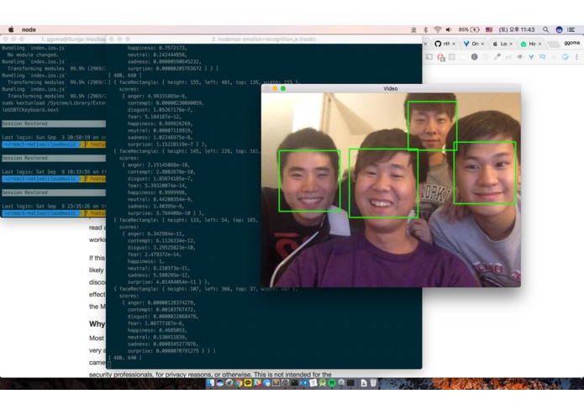This screenshot has height=415, width=584.
Task: Launch Siri from the menu bar
Action: tap(559, 29)
